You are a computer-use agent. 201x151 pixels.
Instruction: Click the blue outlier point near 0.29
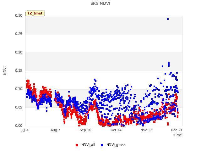coord(168,19)
